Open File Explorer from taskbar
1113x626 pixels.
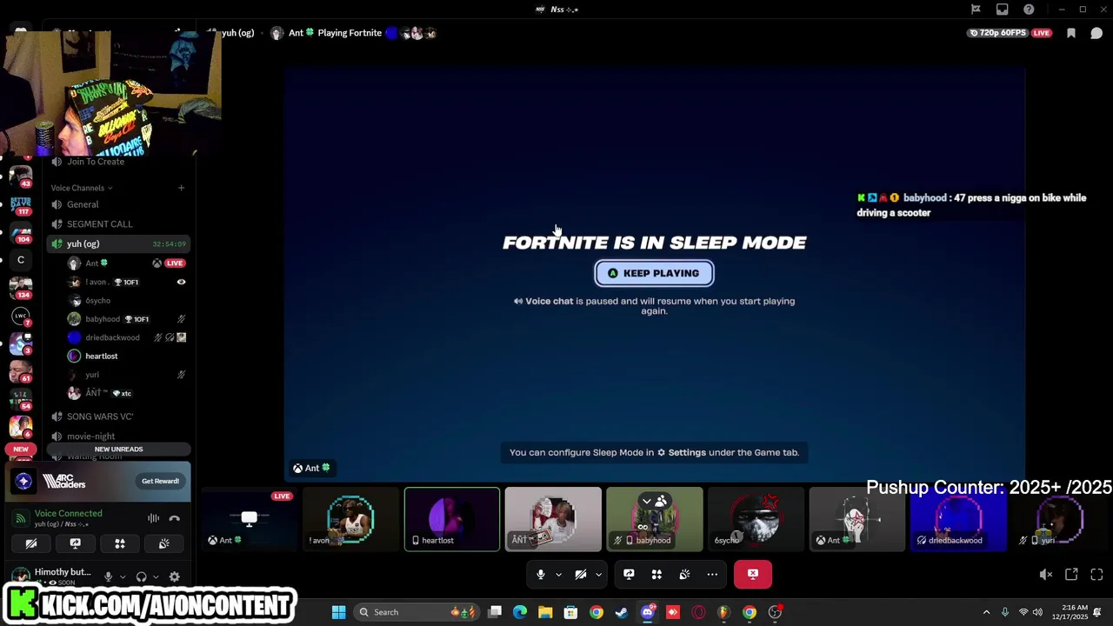[x=545, y=612]
